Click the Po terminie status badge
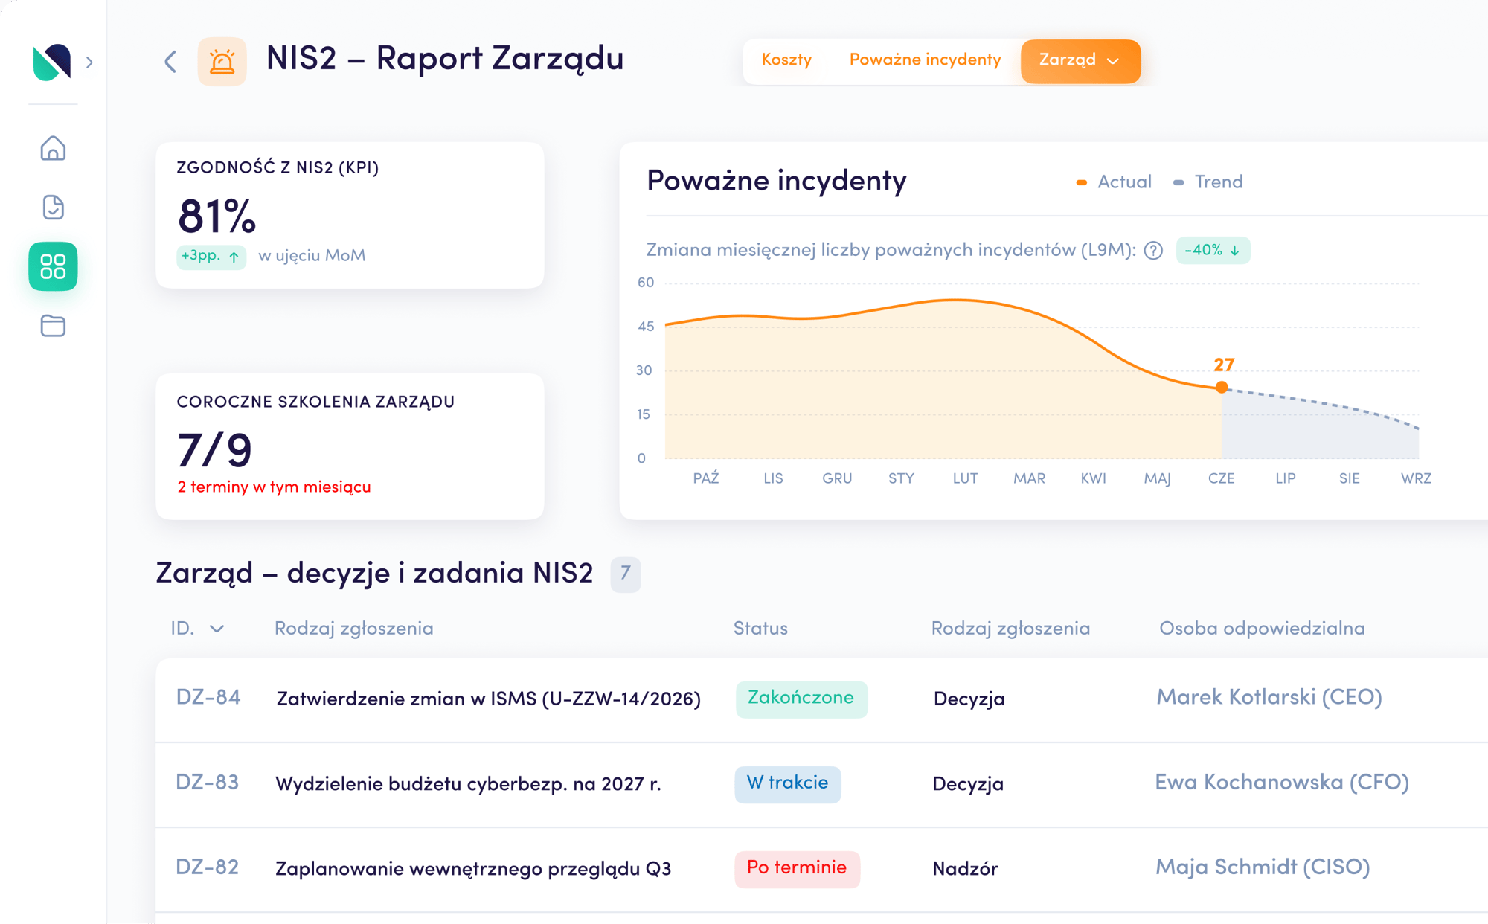The image size is (1488, 924). (x=797, y=868)
